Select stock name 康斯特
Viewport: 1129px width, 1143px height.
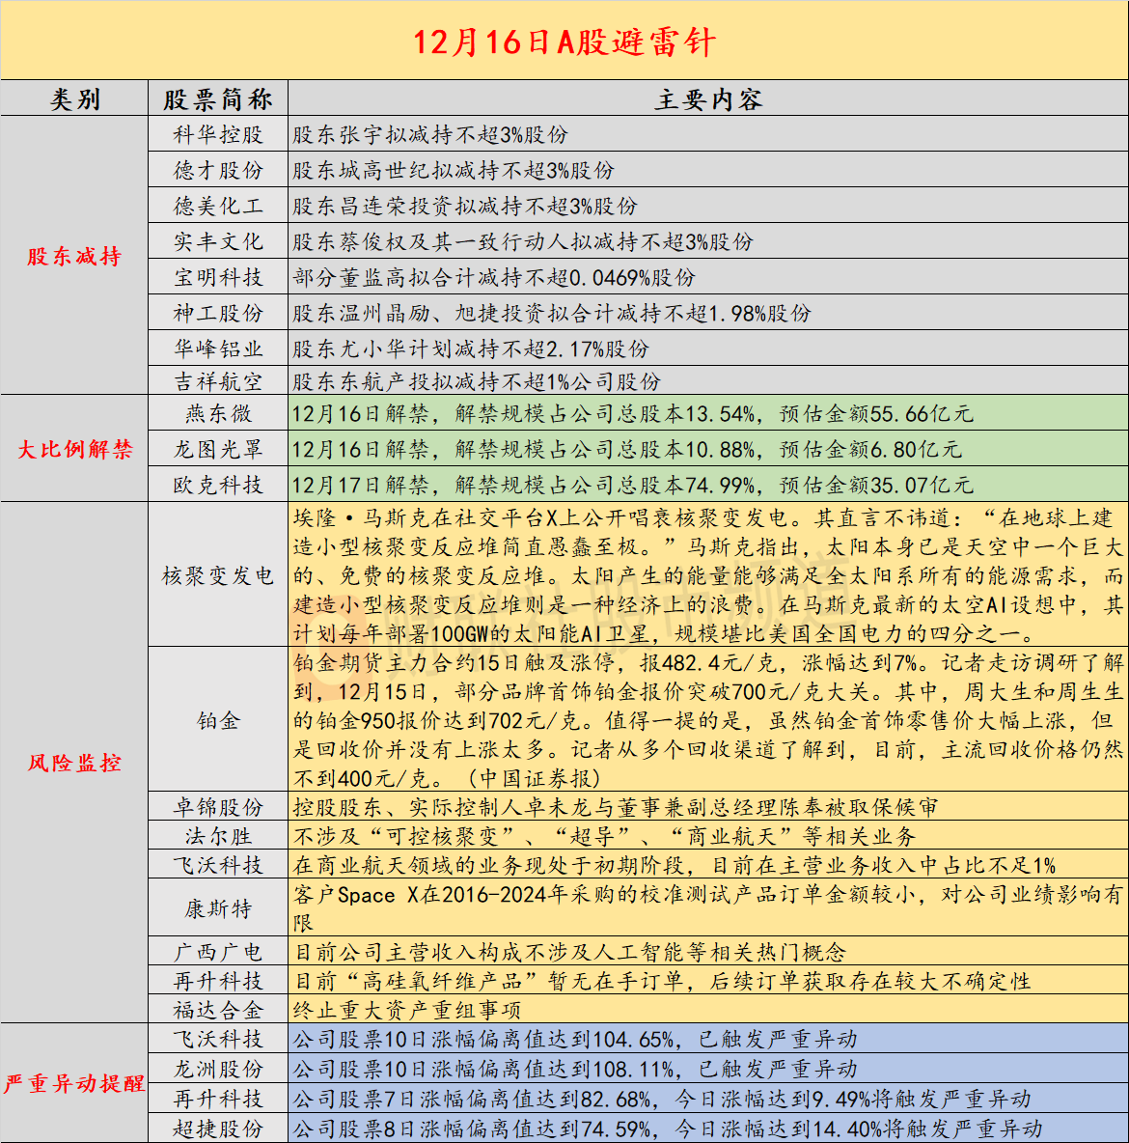coord(218,908)
